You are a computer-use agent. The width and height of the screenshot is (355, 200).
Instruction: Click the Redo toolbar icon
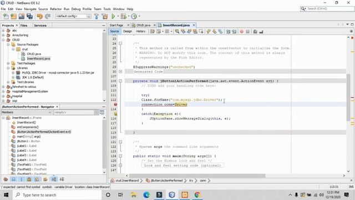tap(48, 16)
